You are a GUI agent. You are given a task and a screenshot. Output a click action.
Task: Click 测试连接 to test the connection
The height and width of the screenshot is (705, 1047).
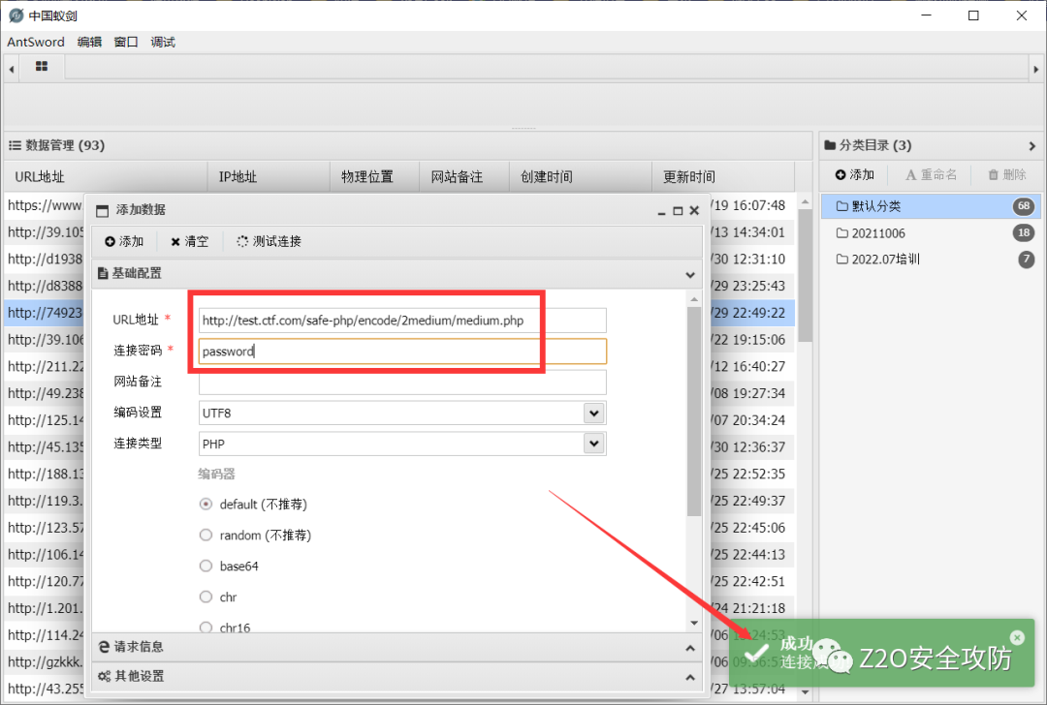(270, 241)
